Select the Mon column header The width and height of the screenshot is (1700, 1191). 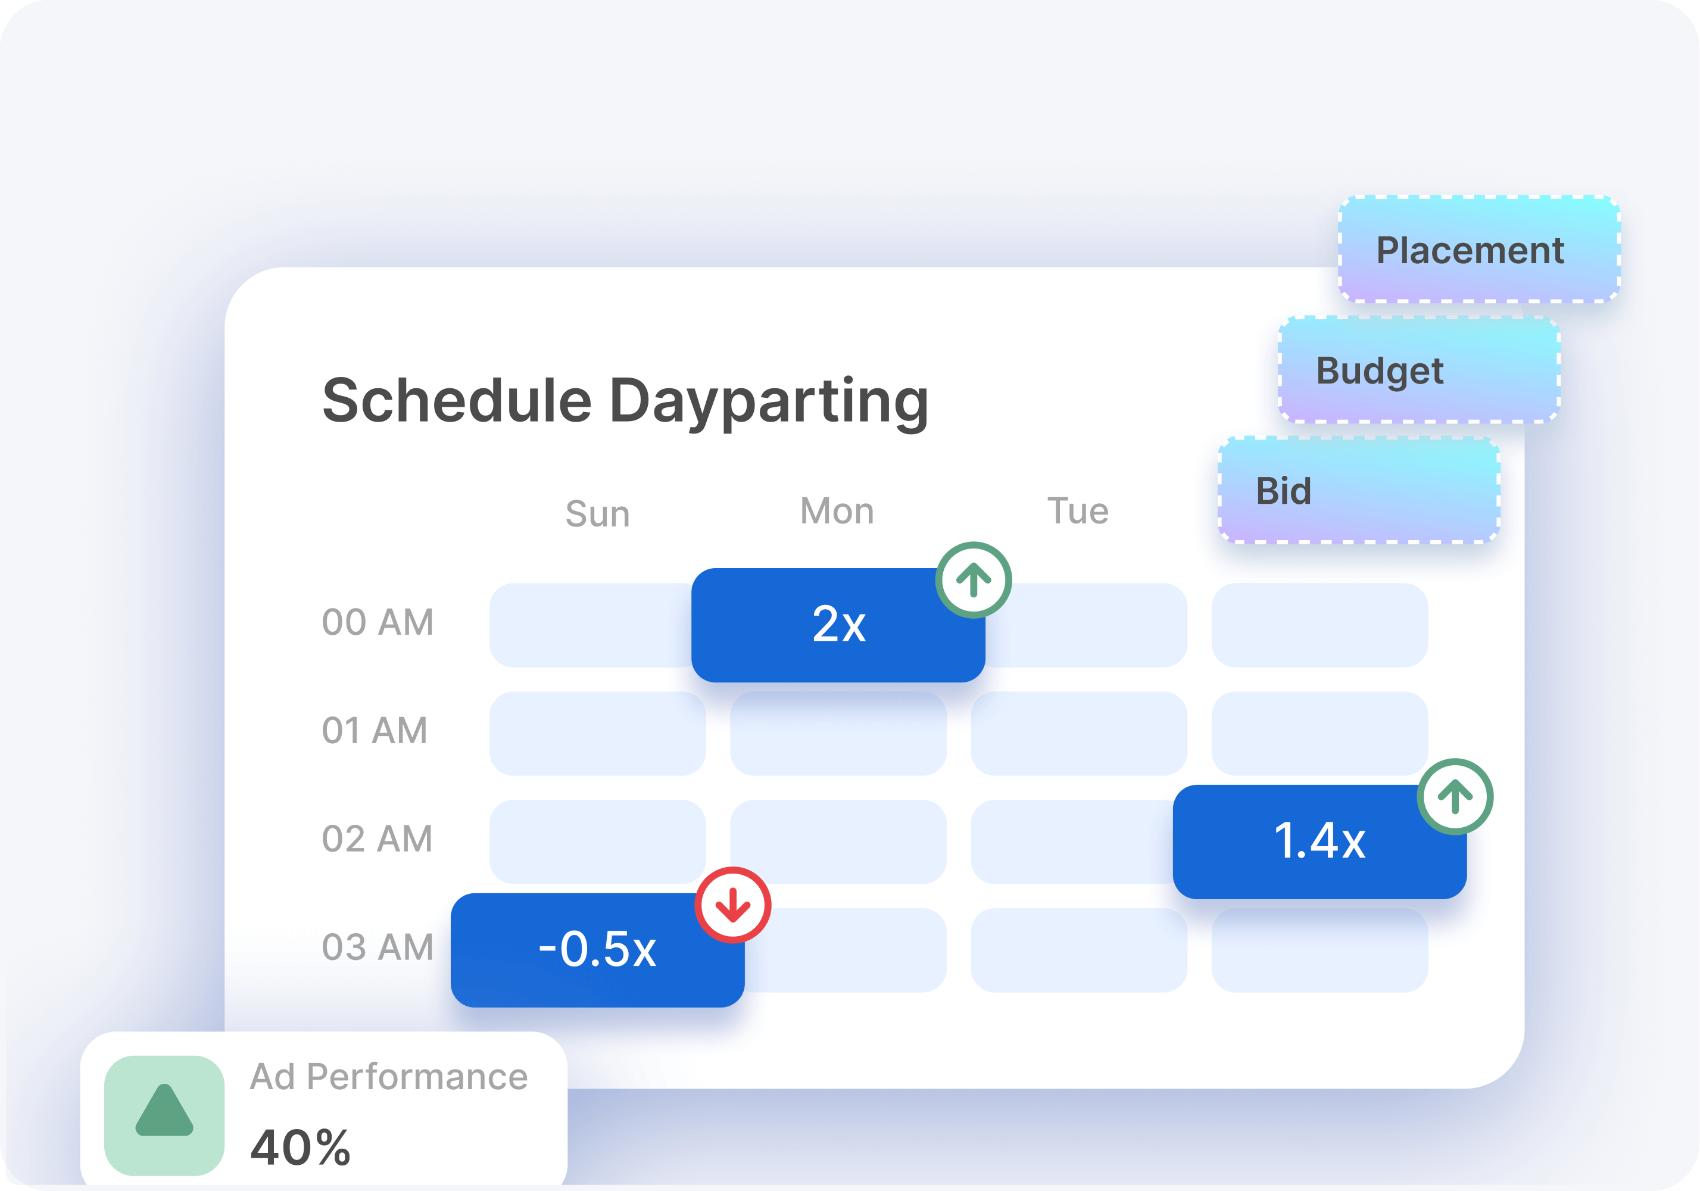(837, 511)
